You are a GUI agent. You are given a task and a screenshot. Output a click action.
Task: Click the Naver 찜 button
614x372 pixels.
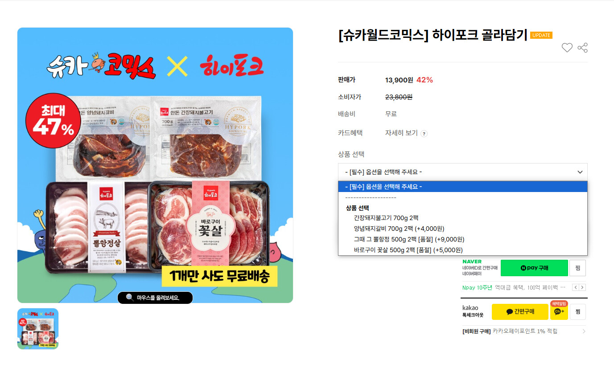(578, 268)
